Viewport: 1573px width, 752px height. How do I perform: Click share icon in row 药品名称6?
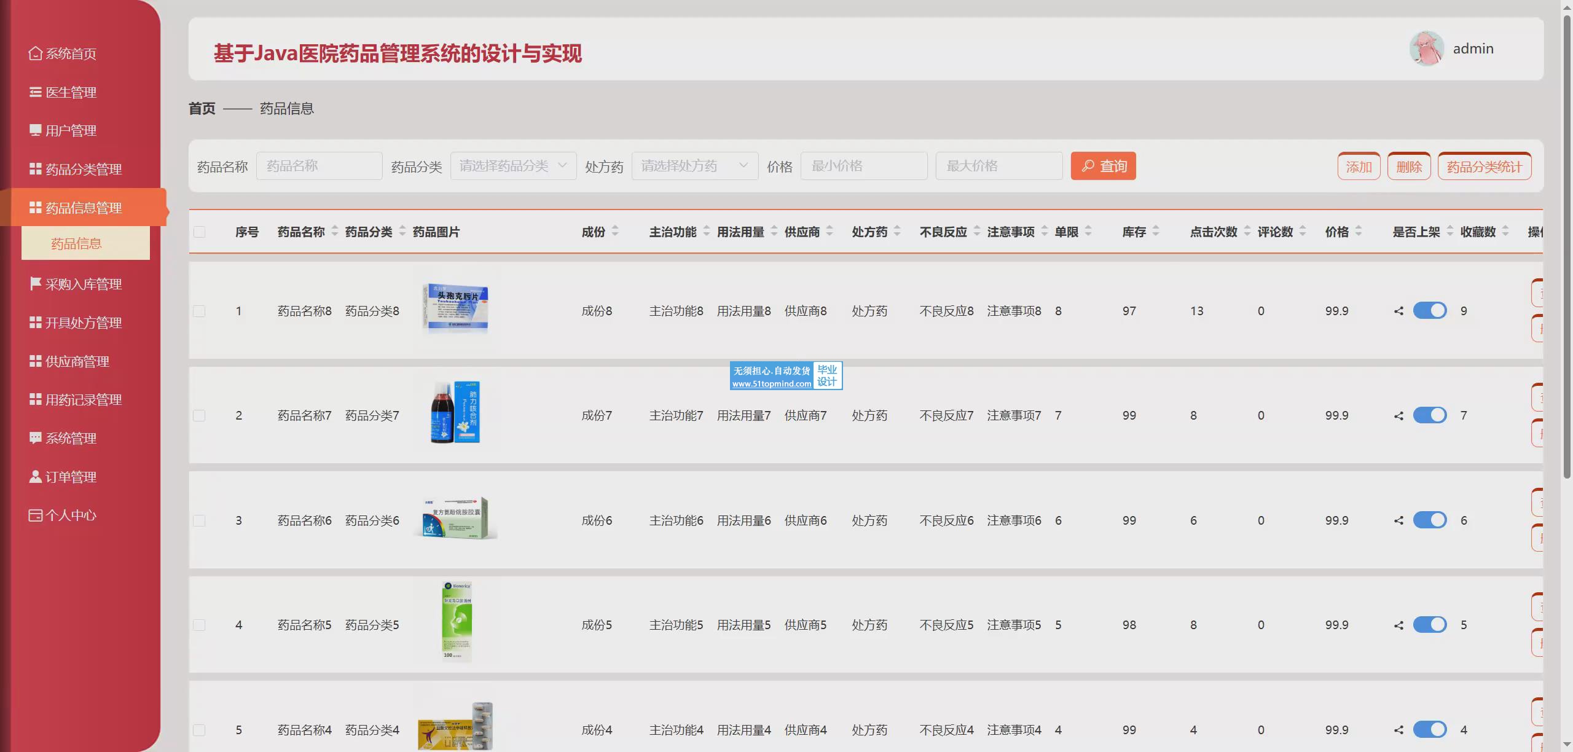tap(1398, 520)
